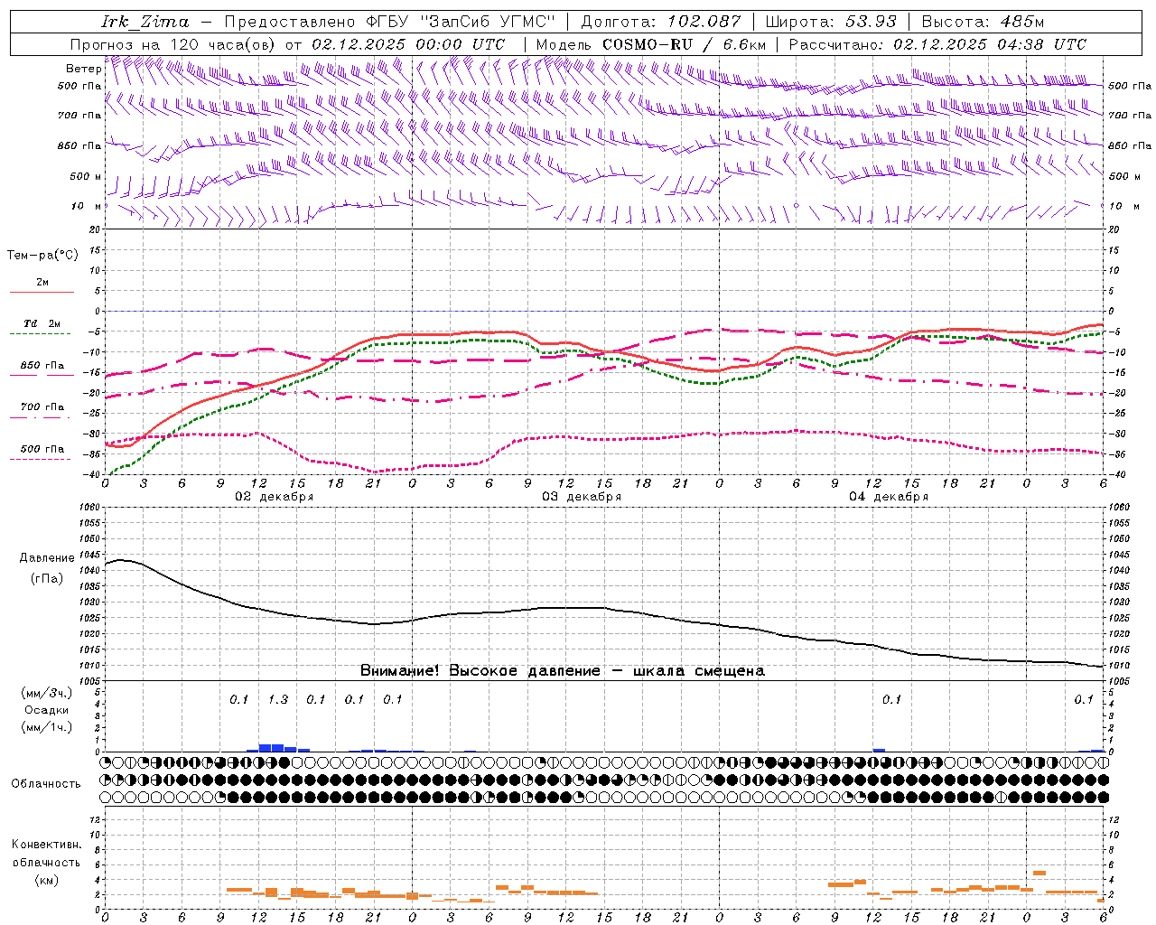The height and width of the screenshot is (925, 1156).
Task: Click the 03 декабря date label
Action: 582,497
